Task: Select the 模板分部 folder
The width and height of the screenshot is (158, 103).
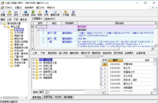Action: pos(19,45)
